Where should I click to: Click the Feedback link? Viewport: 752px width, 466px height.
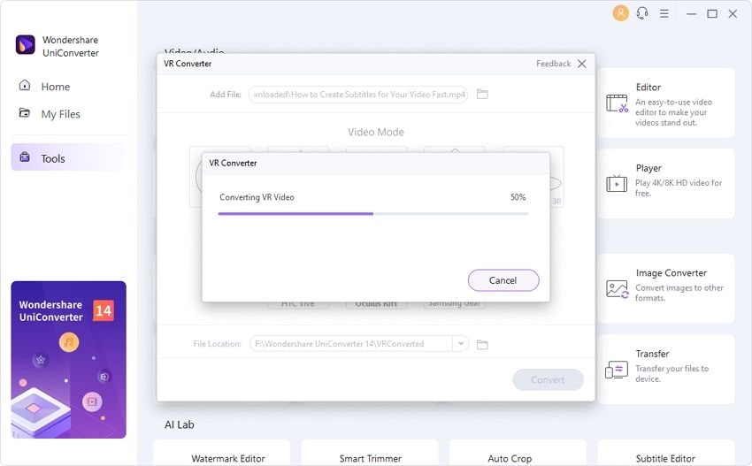(x=553, y=64)
